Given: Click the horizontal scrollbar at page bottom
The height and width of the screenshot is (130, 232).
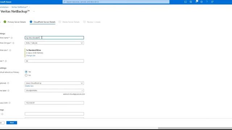Looking at the screenshot, I should click(x=195, y=128).
